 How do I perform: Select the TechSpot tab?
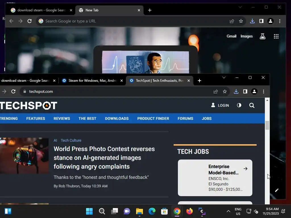pos(160,81)
